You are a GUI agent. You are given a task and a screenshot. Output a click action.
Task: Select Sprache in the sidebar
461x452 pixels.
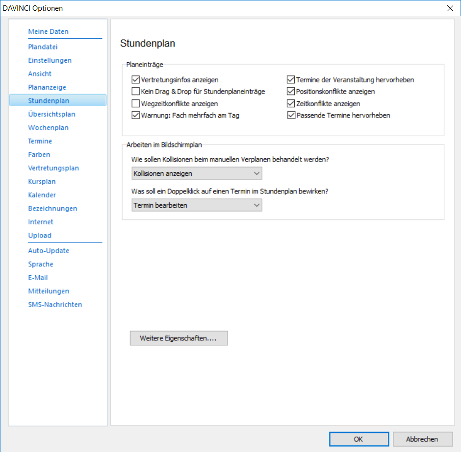coord(41,264)
